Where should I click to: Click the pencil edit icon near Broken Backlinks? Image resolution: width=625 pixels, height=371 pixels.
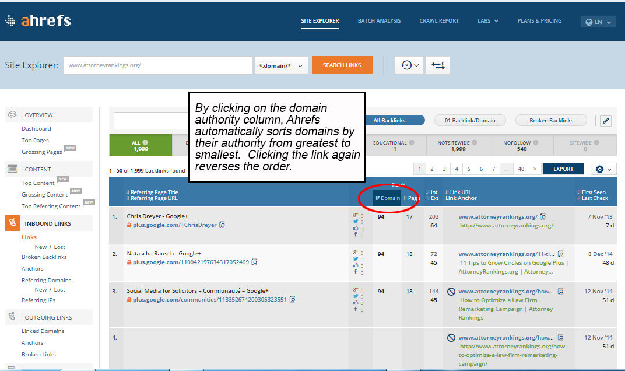coord(605,120)
